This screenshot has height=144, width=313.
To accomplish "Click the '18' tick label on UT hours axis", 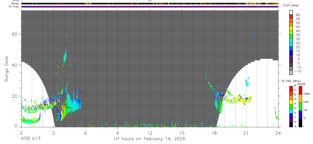I will (214, 133).
